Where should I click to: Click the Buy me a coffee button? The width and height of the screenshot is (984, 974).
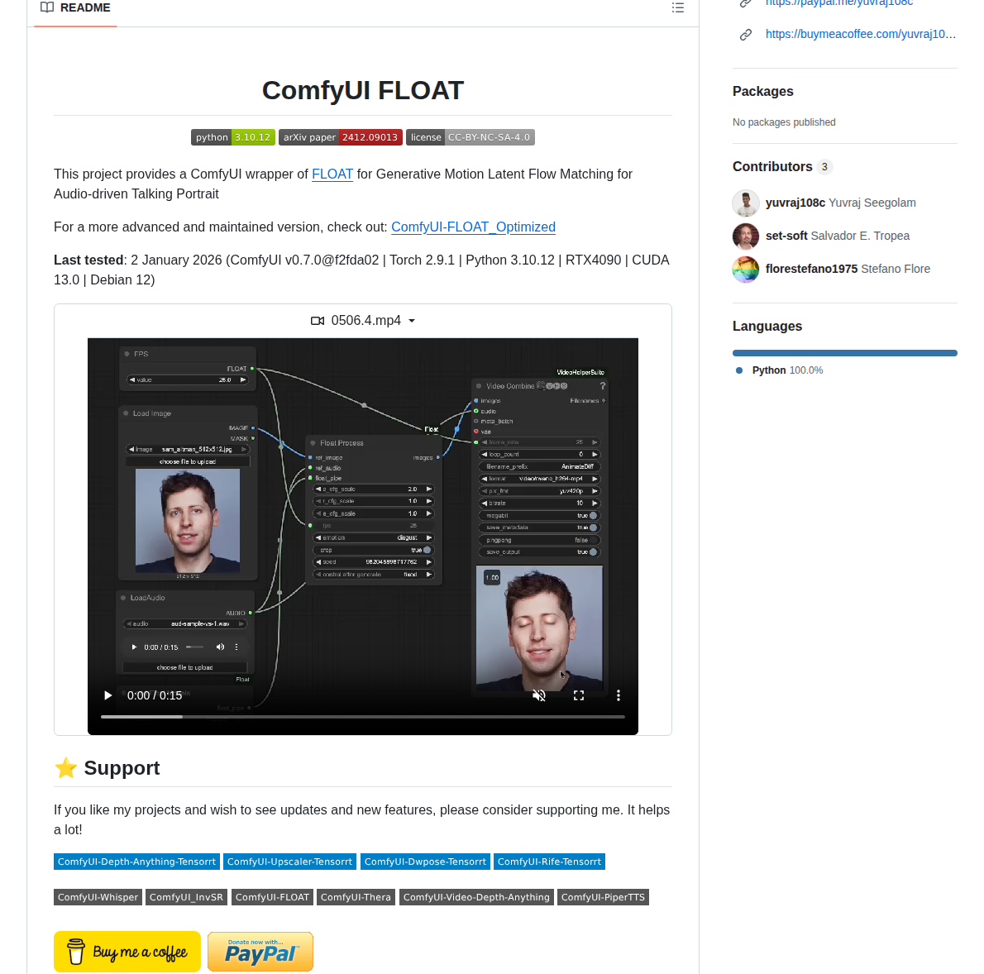click(127, 952)
